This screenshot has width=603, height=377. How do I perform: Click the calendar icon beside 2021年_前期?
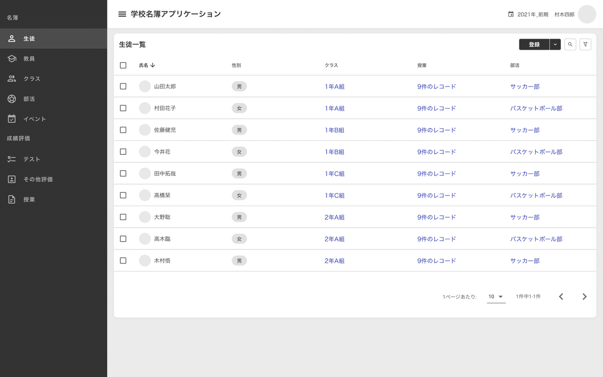(x=511, y=15)
